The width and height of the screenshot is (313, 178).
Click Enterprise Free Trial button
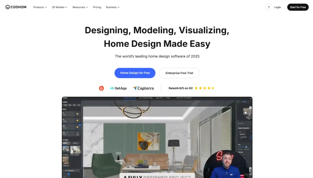coord(179,73)
